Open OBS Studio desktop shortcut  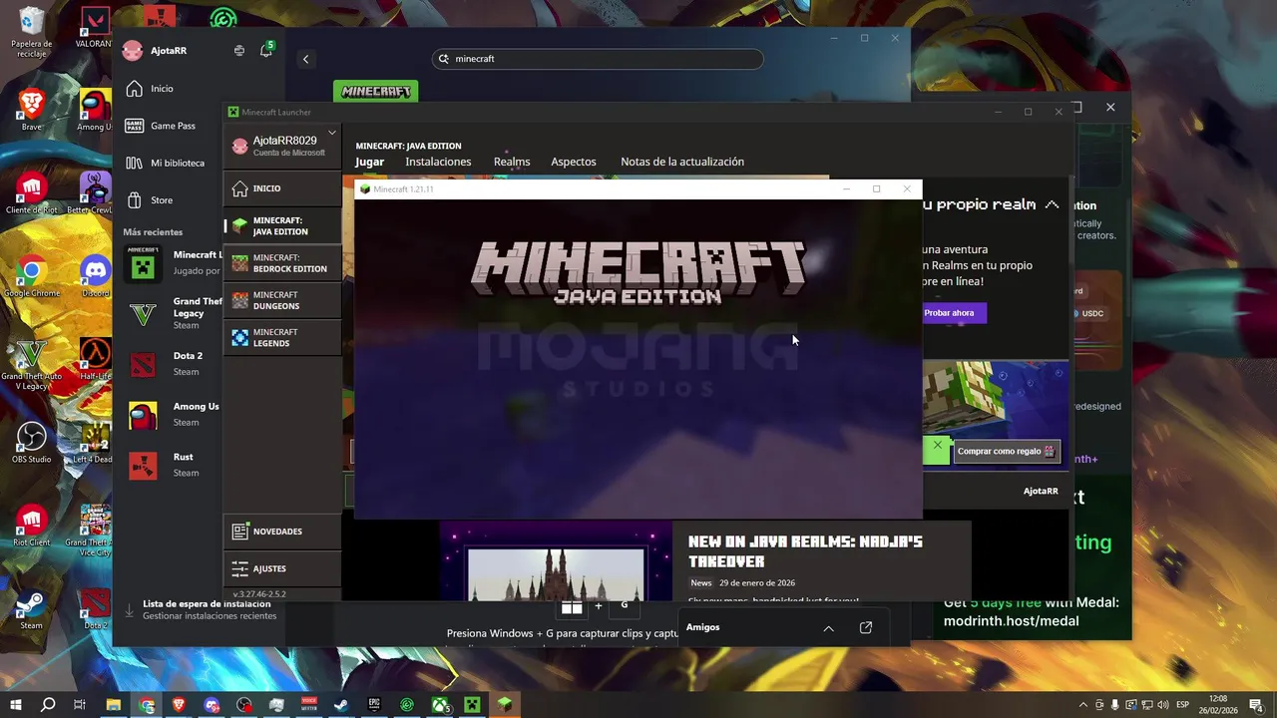32,443
